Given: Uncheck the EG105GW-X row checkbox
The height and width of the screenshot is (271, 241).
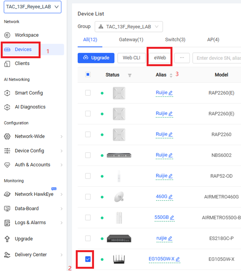Looking at the screenshot, I should click(88, 259).
